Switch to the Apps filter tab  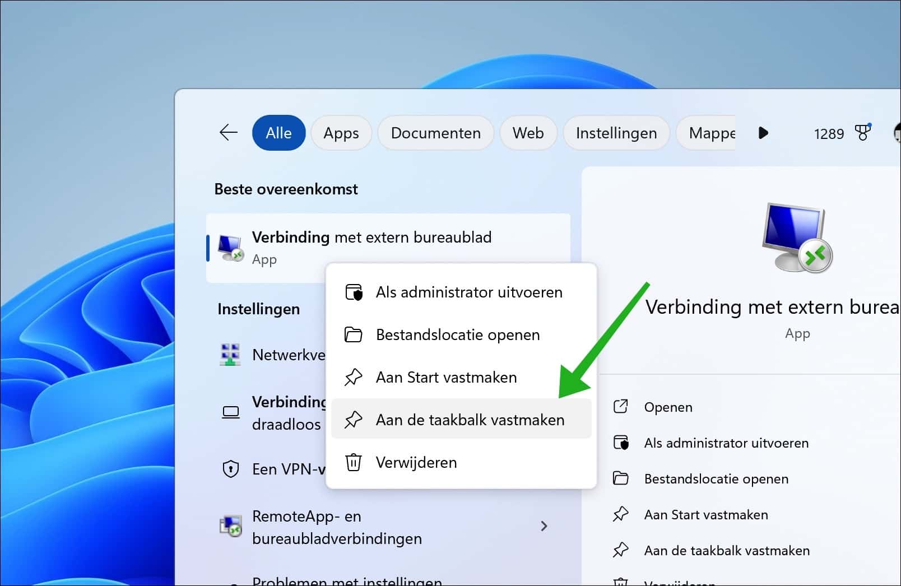coord(341,133)
